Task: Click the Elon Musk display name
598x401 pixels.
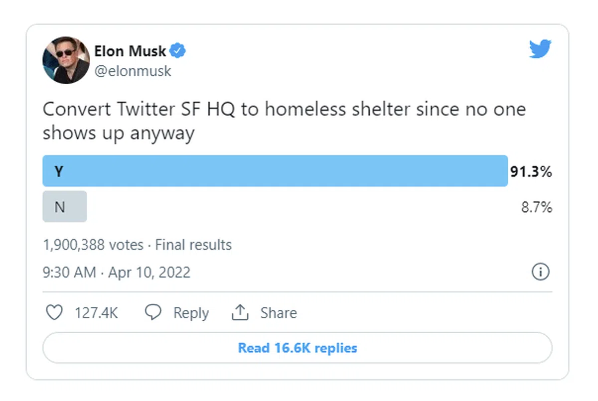Action: pyautogui.click(x=130, y=51)
